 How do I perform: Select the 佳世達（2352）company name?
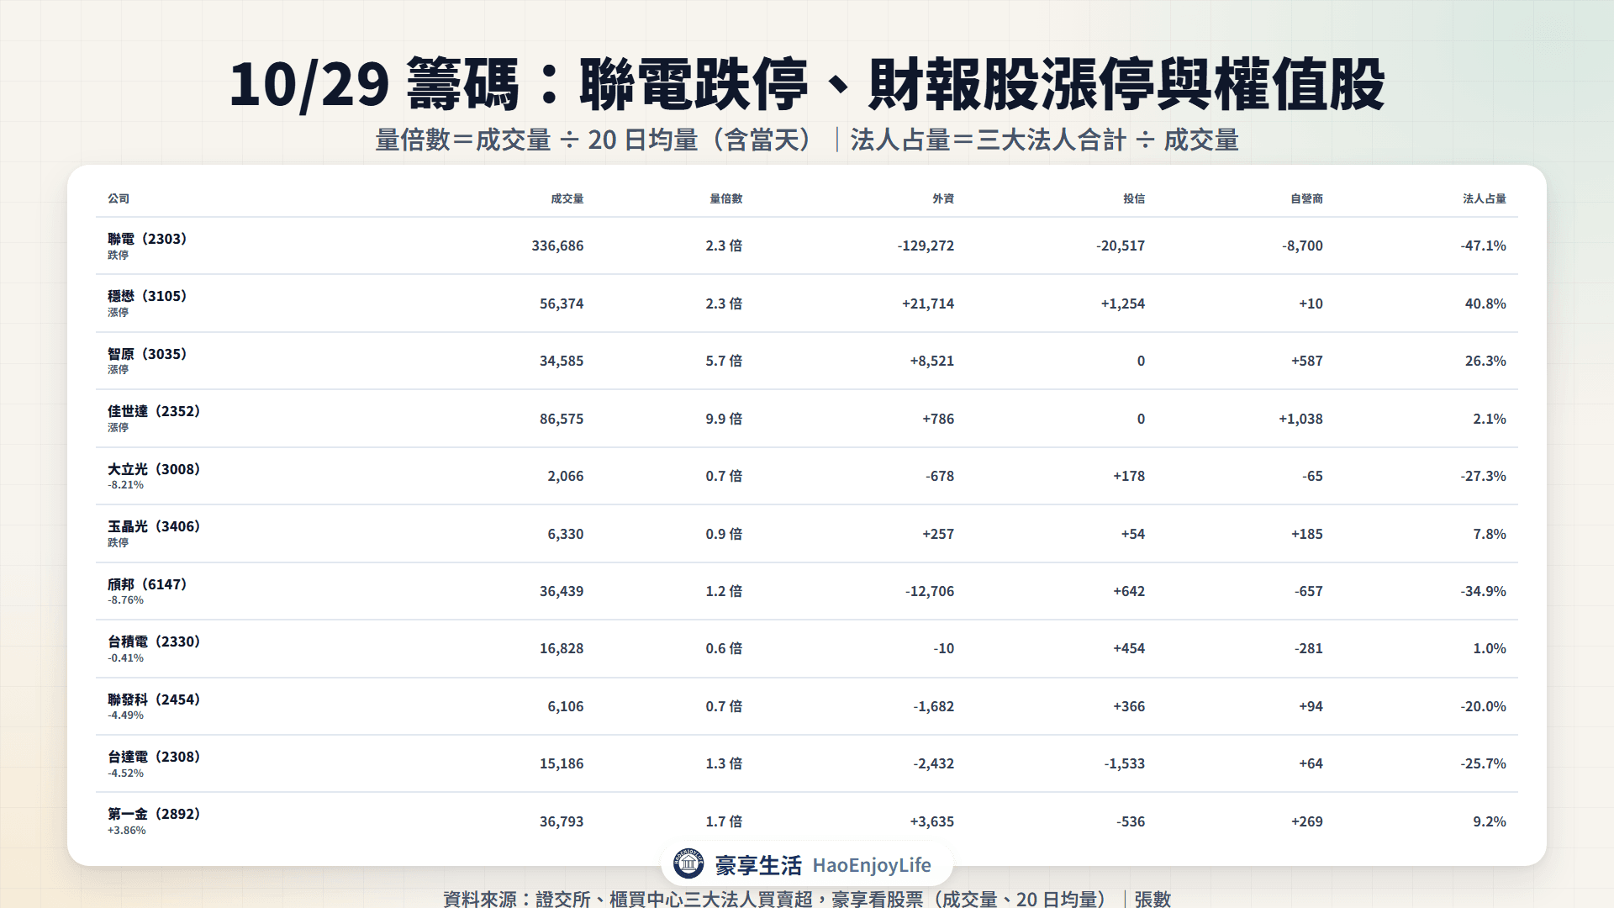[x=154, y=411]
